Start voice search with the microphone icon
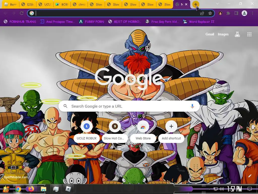 coord(192,106)
